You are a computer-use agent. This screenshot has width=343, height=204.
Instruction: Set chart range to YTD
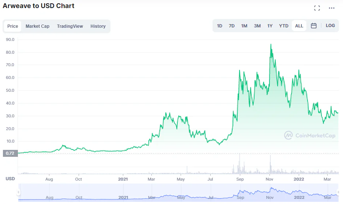[x=284, y=26]
